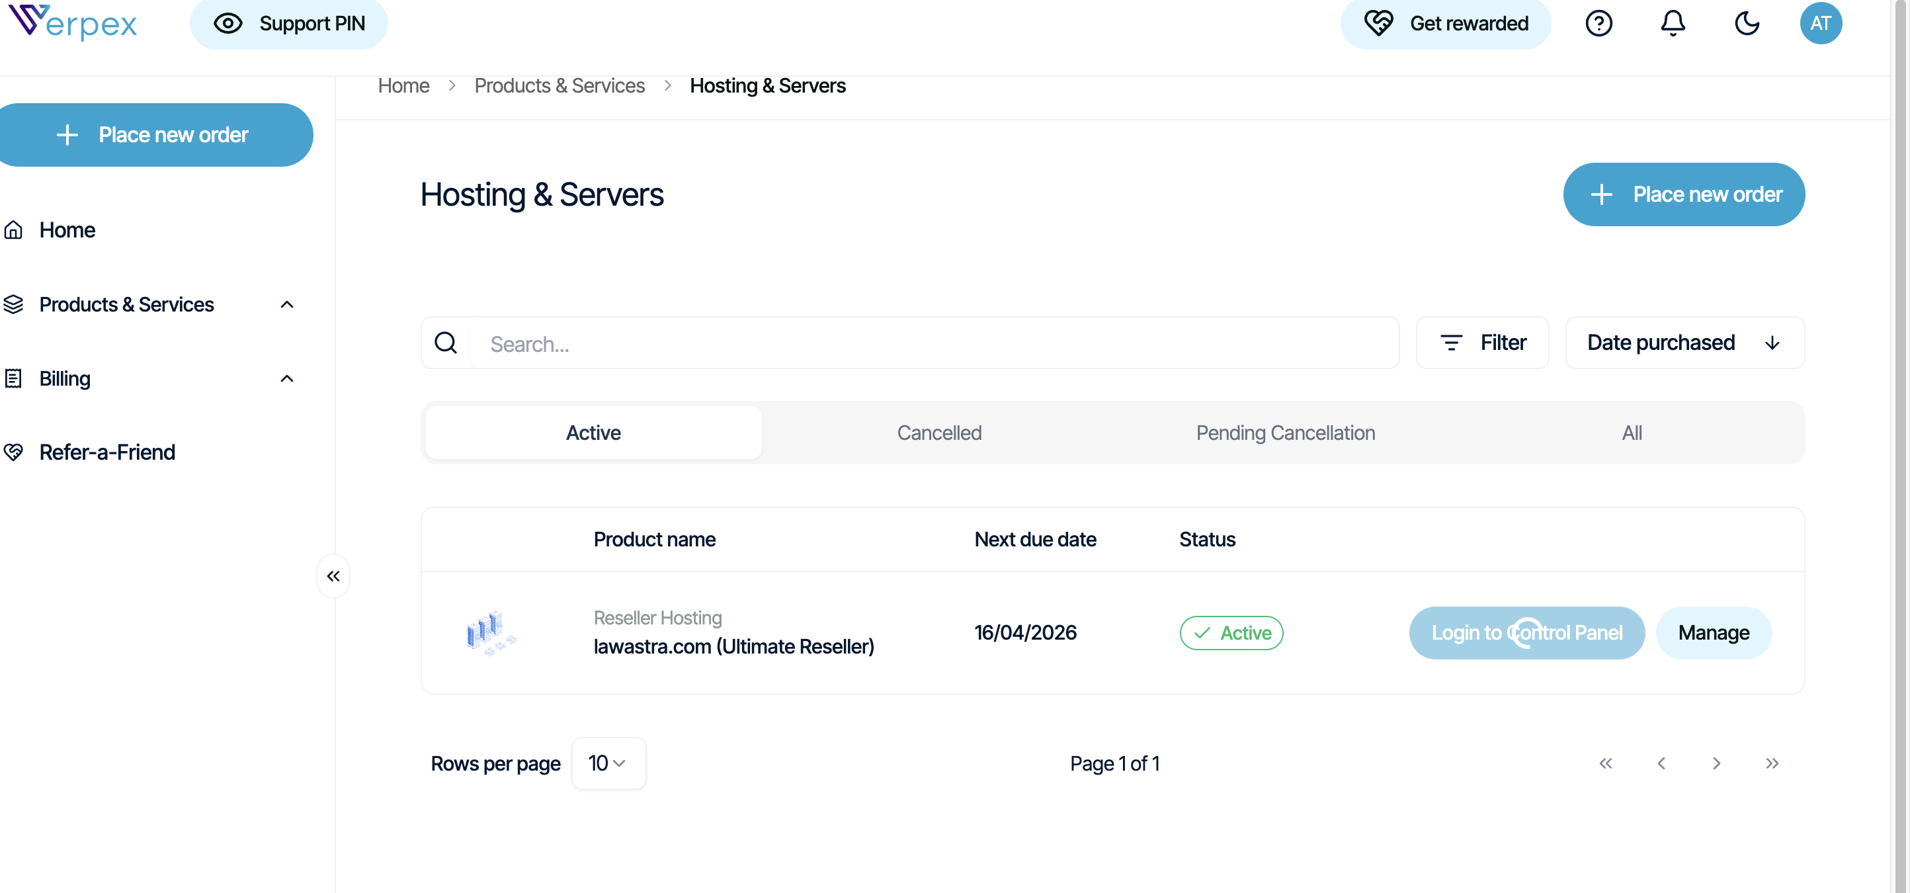
Task: Toggle dark mode with moon icon
Action: coord(1746,24)
